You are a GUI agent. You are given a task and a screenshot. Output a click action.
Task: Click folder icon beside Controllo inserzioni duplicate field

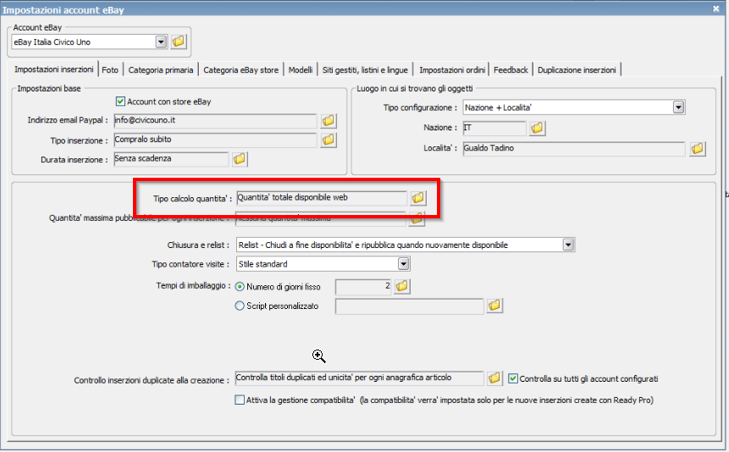pyautogui.click(x=494, y=378)
